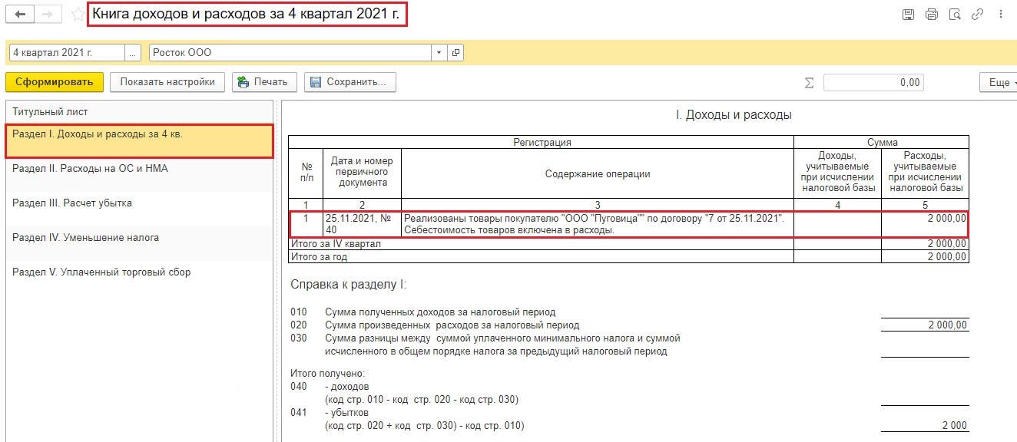Click the operation text Реализованы товары покупателю

click(x=597, y=224)
